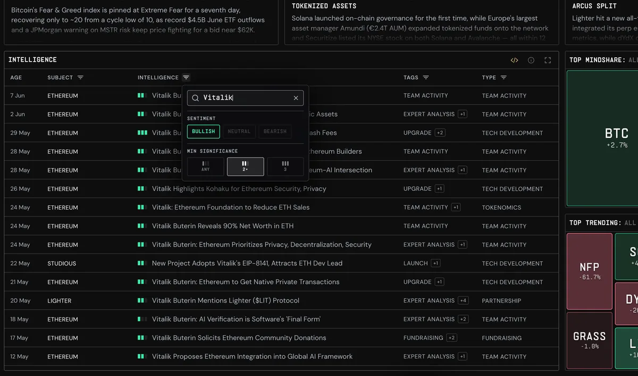Expand +1 tags on 2 Jun row
The image size is (638, 376).
[463, 114]
